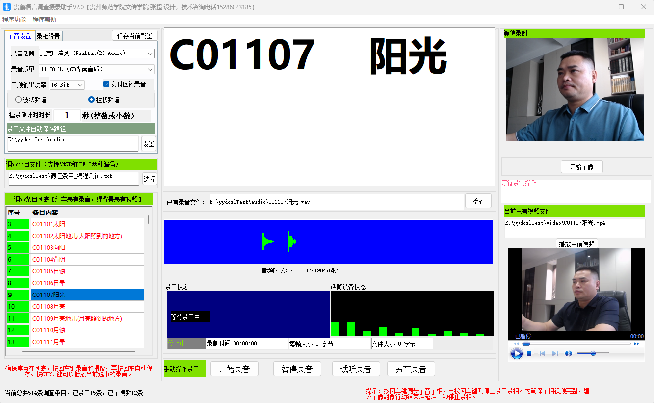Open the 程序帮助 menu
Image resolution: width=654 pixels, height=403 pixels.
click(45, 20)
